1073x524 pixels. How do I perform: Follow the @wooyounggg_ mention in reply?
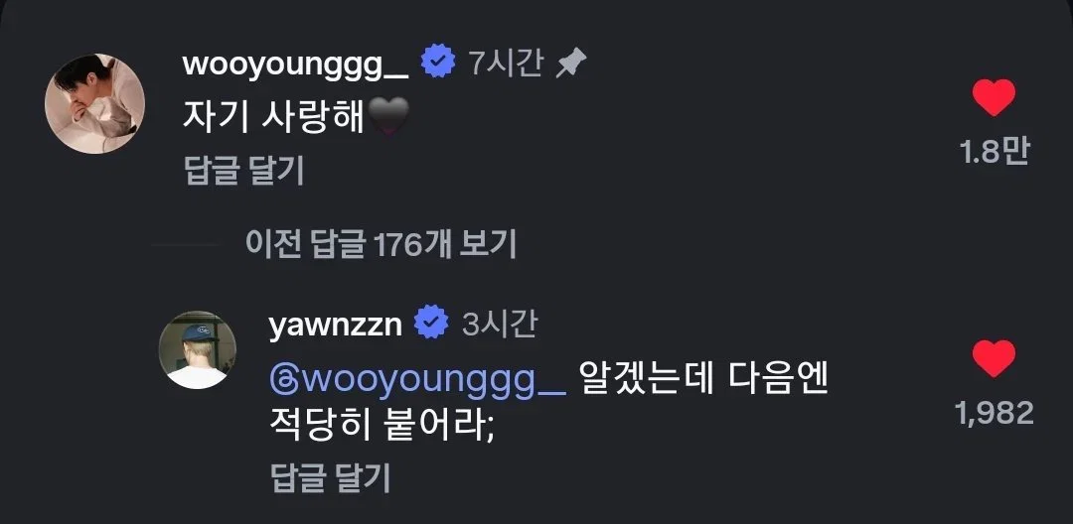pos(418,380)
